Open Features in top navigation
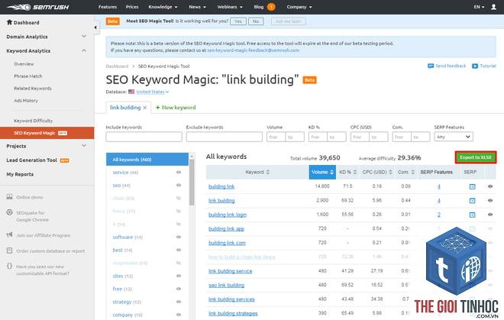 [x=108, y=7]
